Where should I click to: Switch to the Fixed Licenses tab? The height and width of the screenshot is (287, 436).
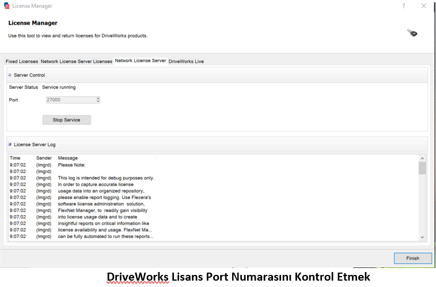point(22,61)
